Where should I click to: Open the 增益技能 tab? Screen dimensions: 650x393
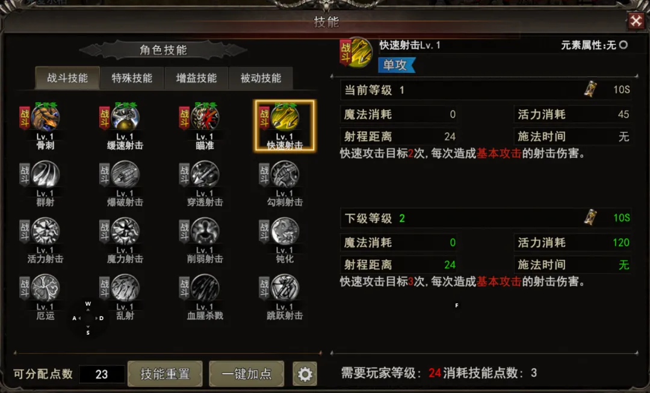[196, 78]
